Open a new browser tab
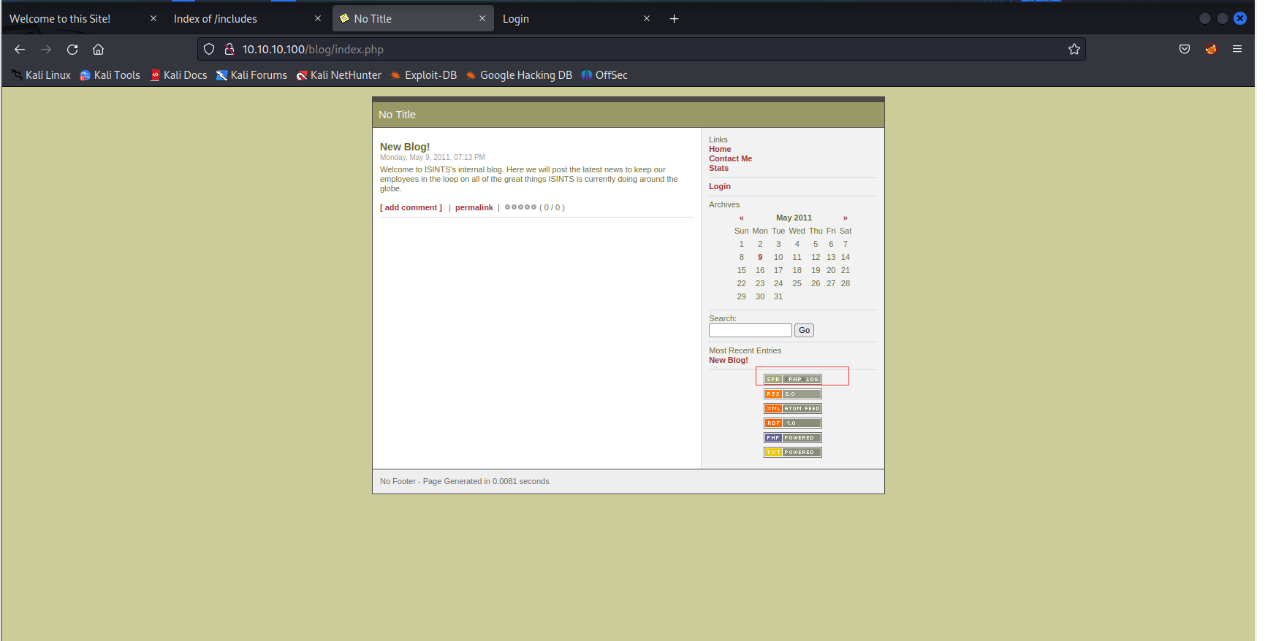1265x641 pixels. [x=674, y=19]
